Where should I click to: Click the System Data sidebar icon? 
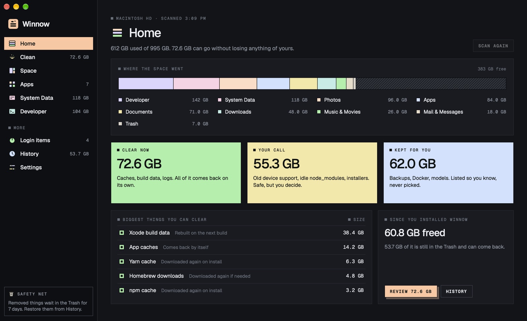[x=12, y=98]
